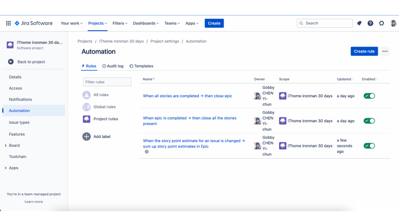Click iThome ironman 30 days breadcrumb
Screen dimensions: 399x224
(122, 41)
